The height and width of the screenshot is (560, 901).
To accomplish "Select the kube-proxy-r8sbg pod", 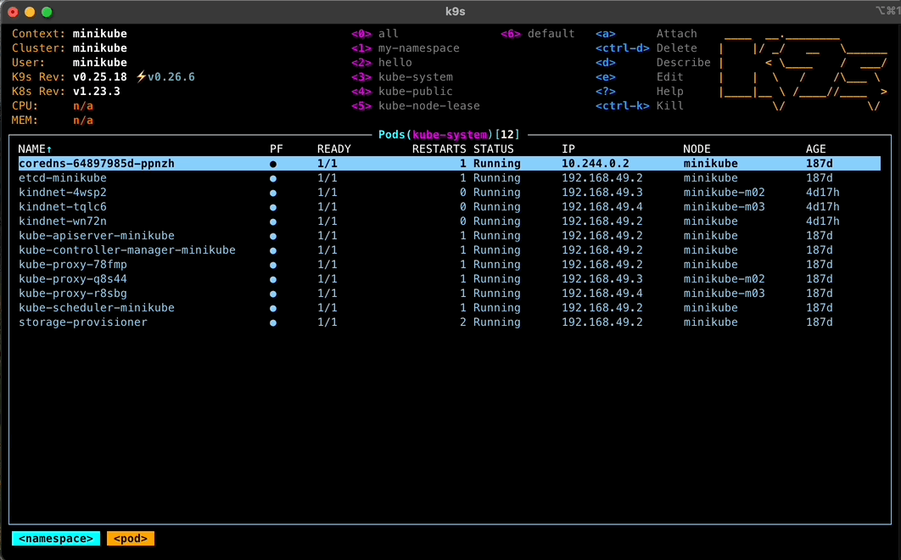I will [450, 293].
